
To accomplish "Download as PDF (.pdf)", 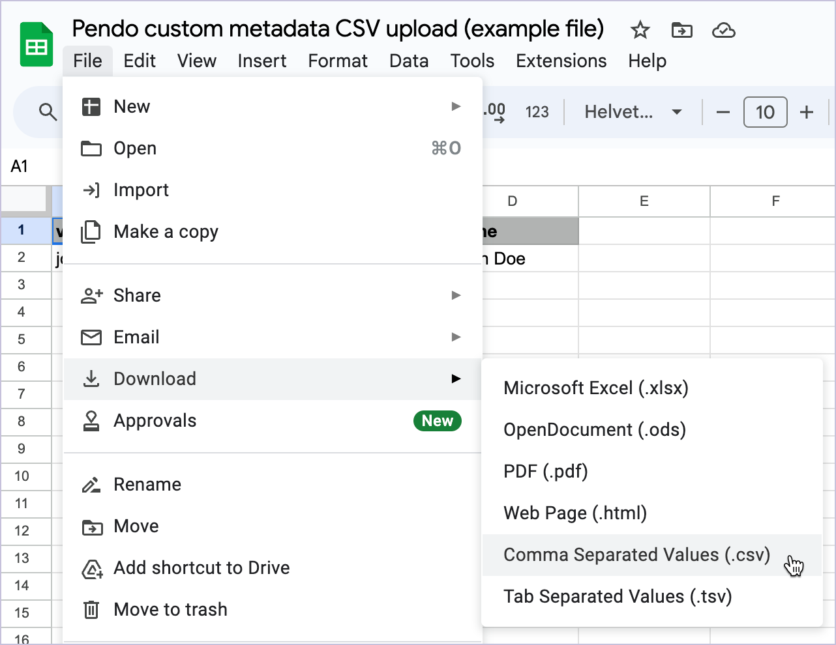I will pyautogui.click(x=652, y=471).
